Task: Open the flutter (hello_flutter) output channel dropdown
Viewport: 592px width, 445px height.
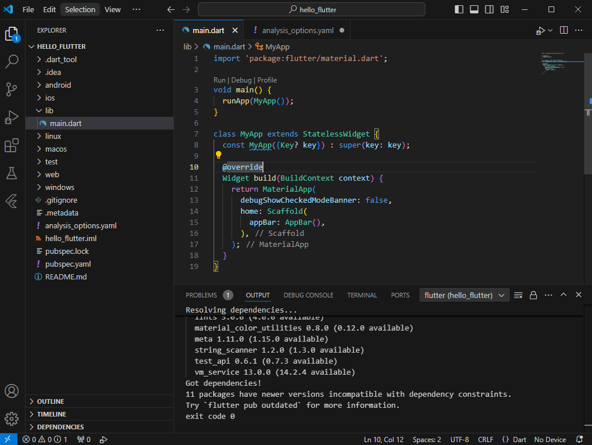Action: pyautogui.click(x=464, y=295)
